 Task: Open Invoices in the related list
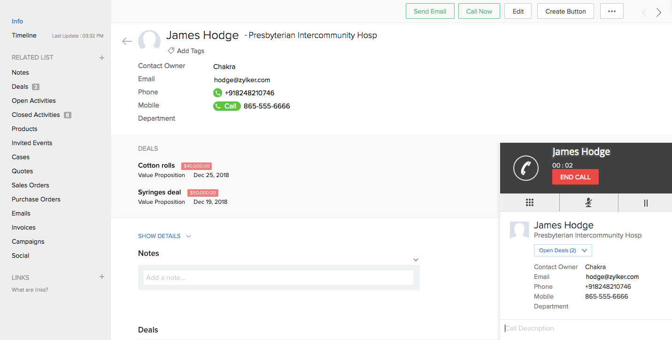23,227
